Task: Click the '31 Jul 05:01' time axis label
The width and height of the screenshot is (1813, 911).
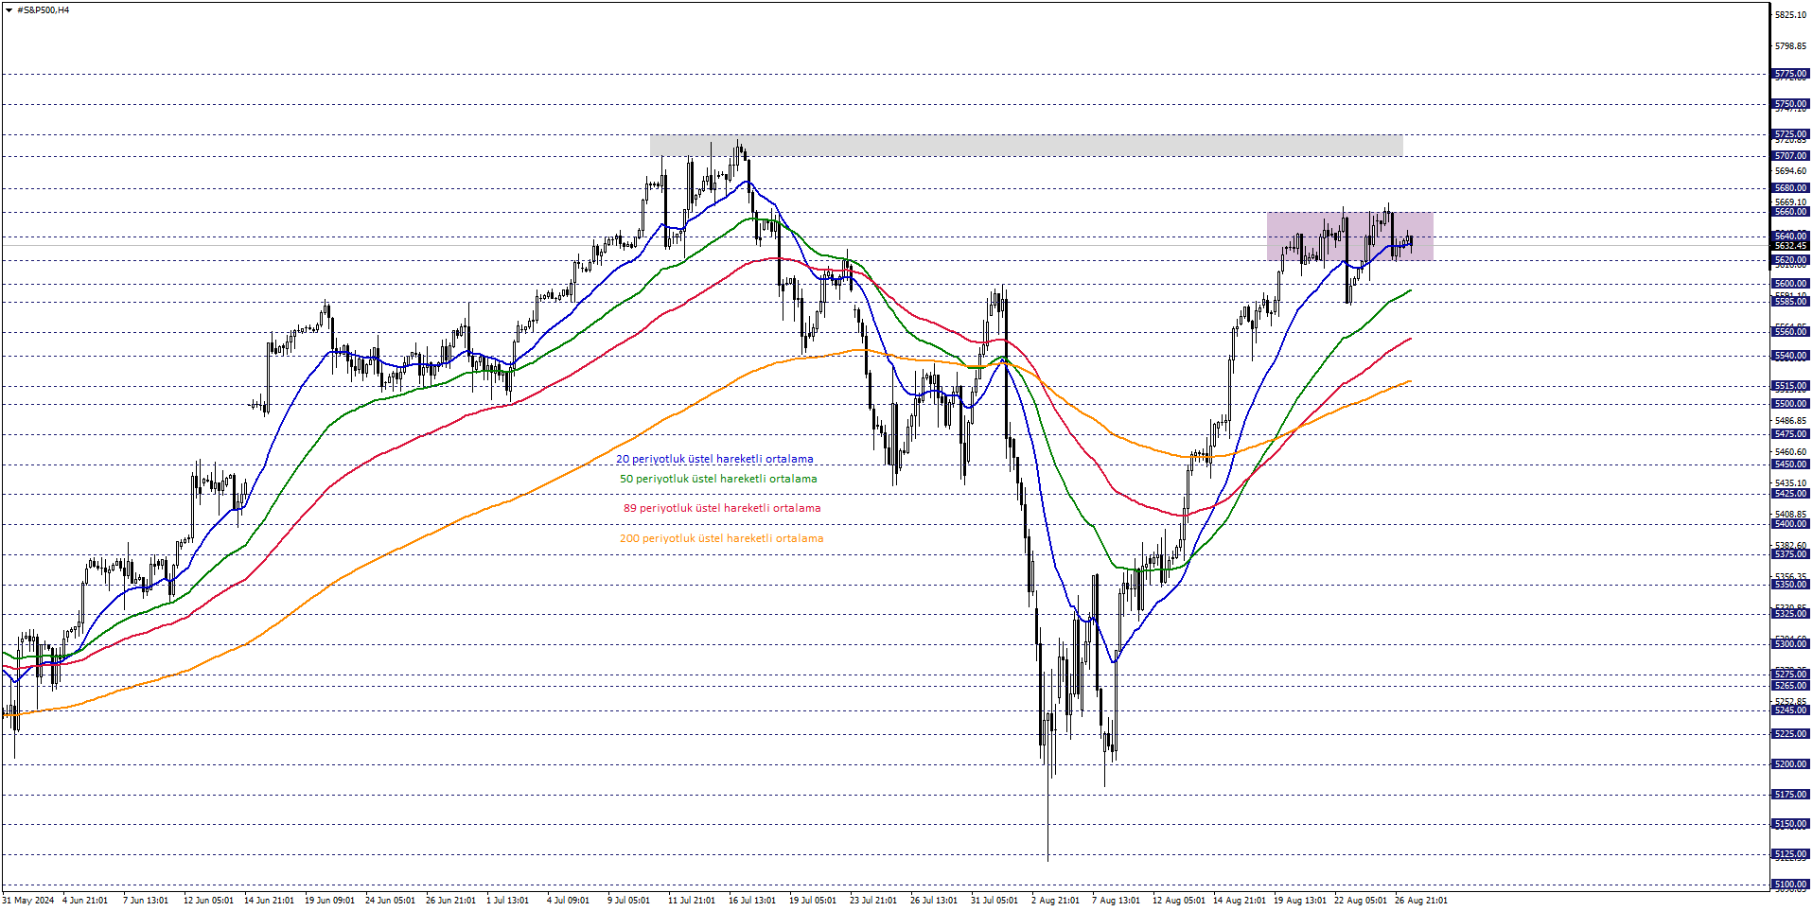Action: coord(995,901)
